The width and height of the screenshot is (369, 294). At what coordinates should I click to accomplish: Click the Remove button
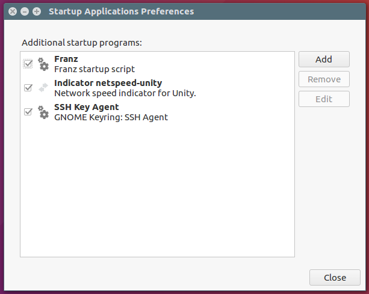pyautogui.click(x=324, y=79)
